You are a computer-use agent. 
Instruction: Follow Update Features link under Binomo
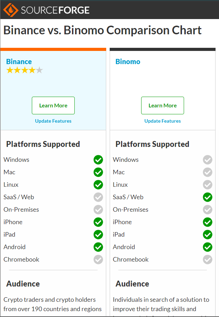(163, 121)
